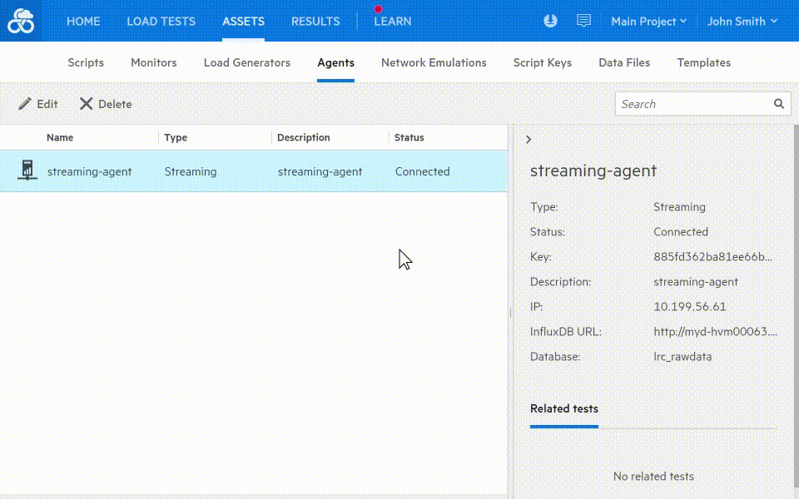
Task: Open the Main Project dropdown
Action: (x=648, y=22)
